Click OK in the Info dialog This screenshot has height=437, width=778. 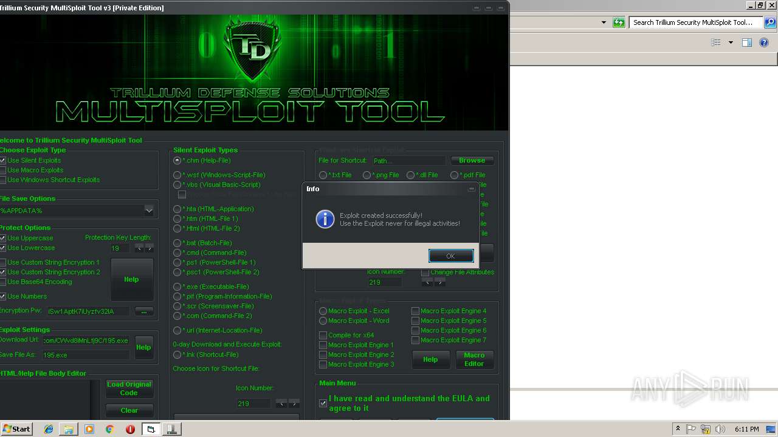click(x=451, y=256)
